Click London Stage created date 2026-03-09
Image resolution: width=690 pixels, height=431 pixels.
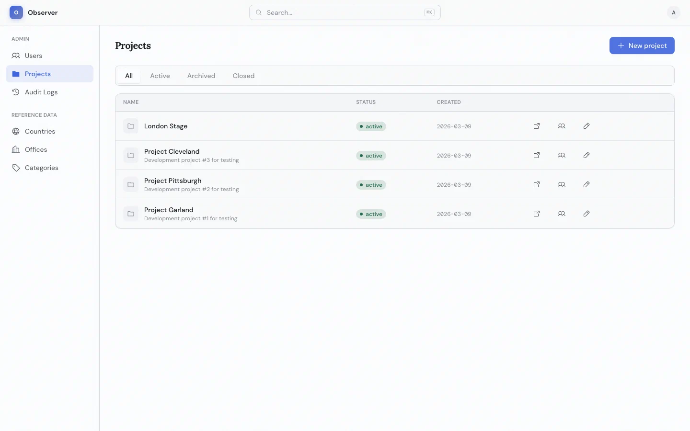[x=454, y=126]
